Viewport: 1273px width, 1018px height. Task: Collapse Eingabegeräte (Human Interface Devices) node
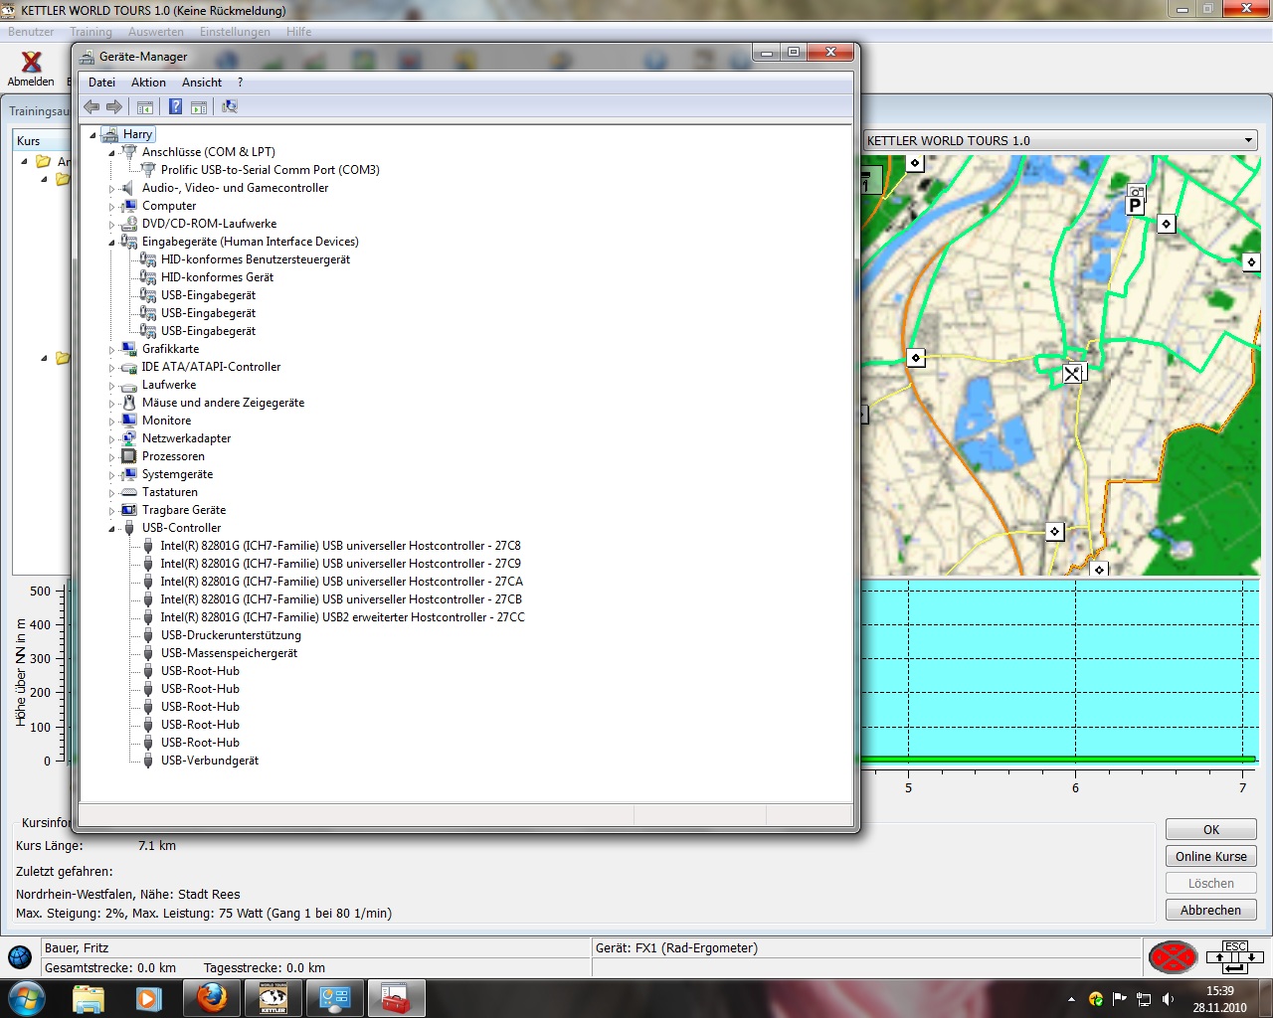click(111, 243)
